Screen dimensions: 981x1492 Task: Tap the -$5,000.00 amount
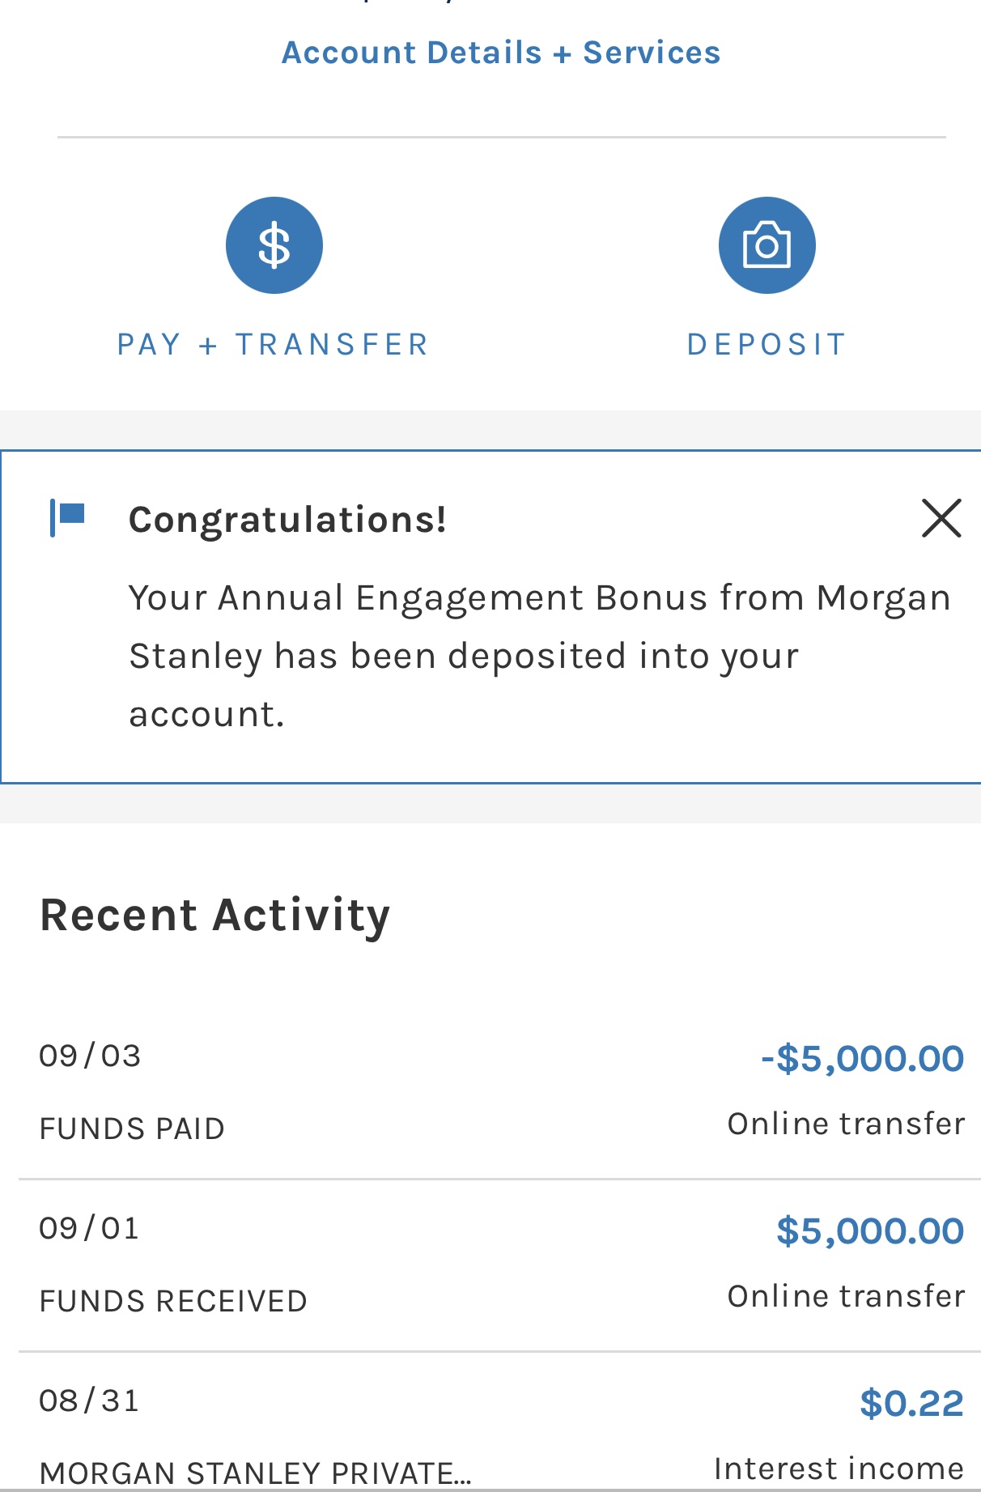click(x=862, y=1059)
